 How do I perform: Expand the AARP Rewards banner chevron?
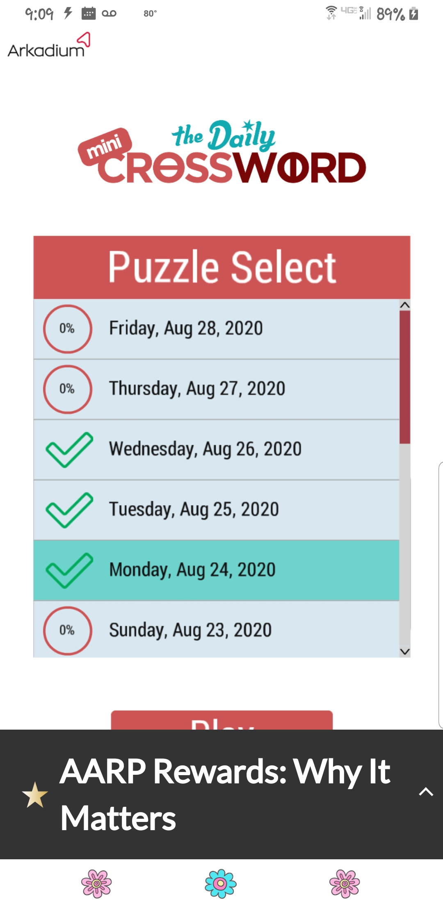(x=426, y=792)
